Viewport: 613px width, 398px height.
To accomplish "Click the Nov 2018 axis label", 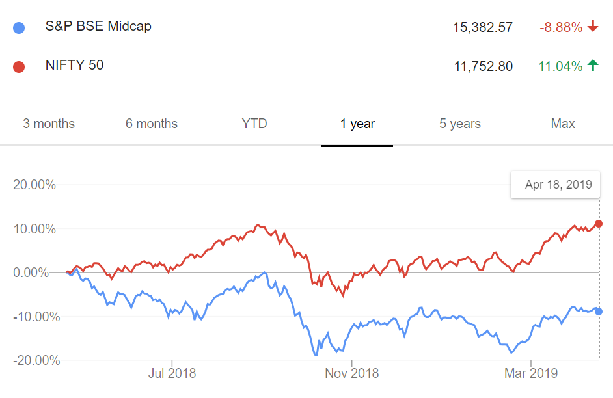I will pyautogui.click(x=351, y=373).
